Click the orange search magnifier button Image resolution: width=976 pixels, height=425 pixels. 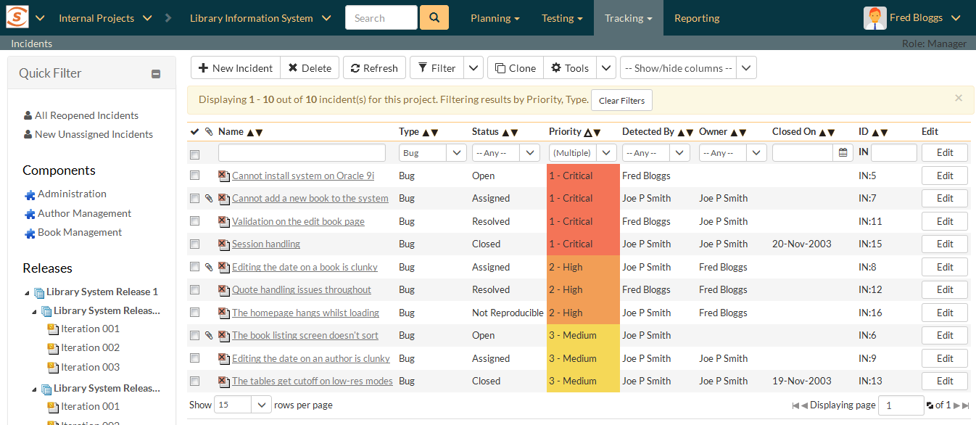434,17
